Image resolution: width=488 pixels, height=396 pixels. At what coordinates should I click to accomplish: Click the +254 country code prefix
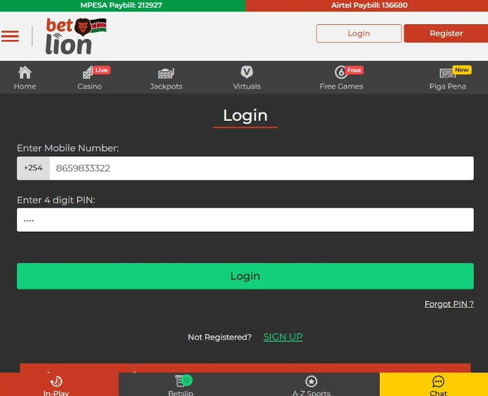click(x=33, y=168)
